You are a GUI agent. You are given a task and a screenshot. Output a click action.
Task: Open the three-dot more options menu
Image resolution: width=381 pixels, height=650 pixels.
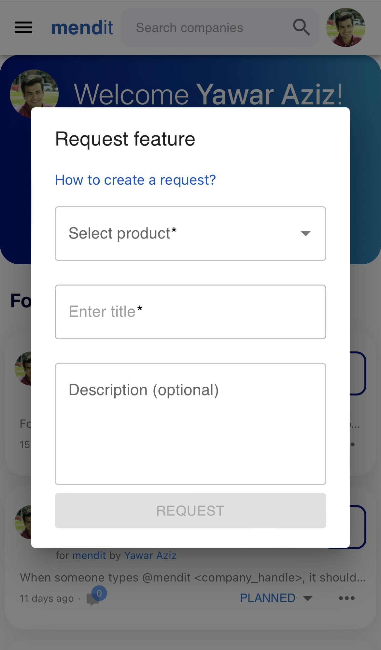(346, 598)
